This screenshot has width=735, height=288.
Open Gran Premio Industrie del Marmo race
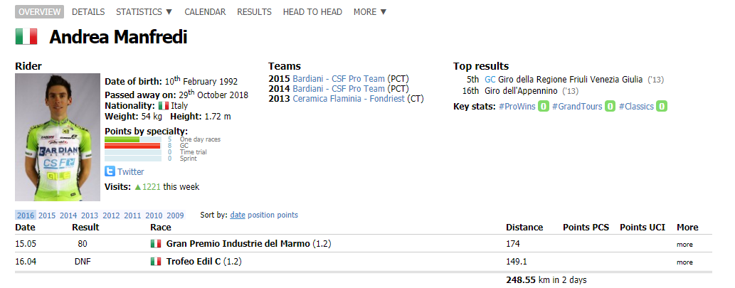[x=238, y=244]
